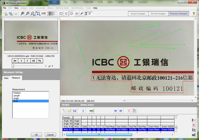The image size is (199, 140).
Task: Select the Rectangle ROI tool
Action: [x=61, y=13]
